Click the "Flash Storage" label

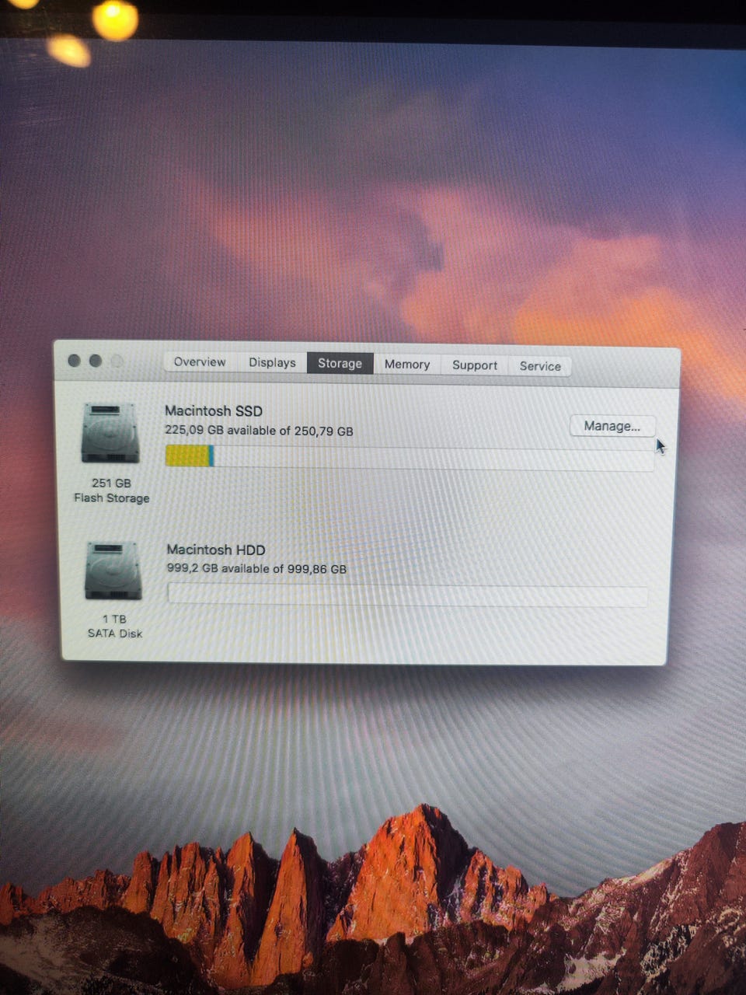pos(112,498)
